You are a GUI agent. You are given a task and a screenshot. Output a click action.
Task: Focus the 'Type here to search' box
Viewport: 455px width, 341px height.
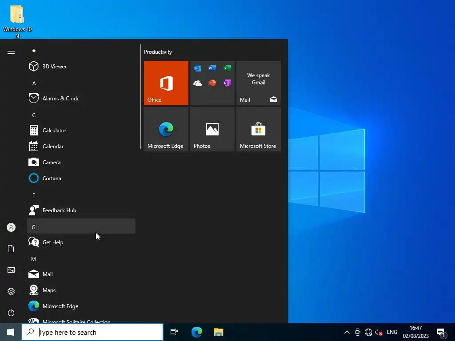point(92,332)
